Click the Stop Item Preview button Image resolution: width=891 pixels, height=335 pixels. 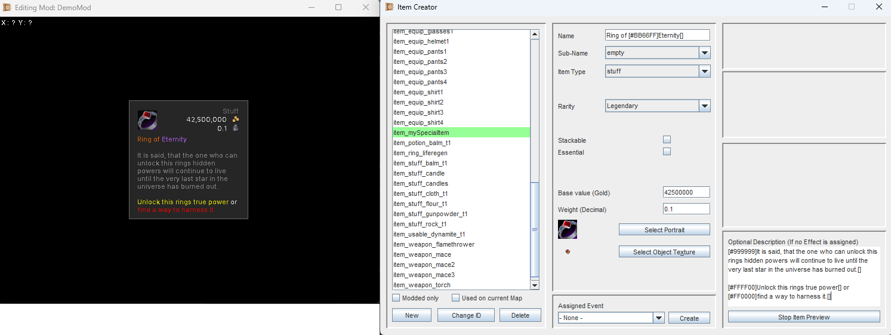803,317
